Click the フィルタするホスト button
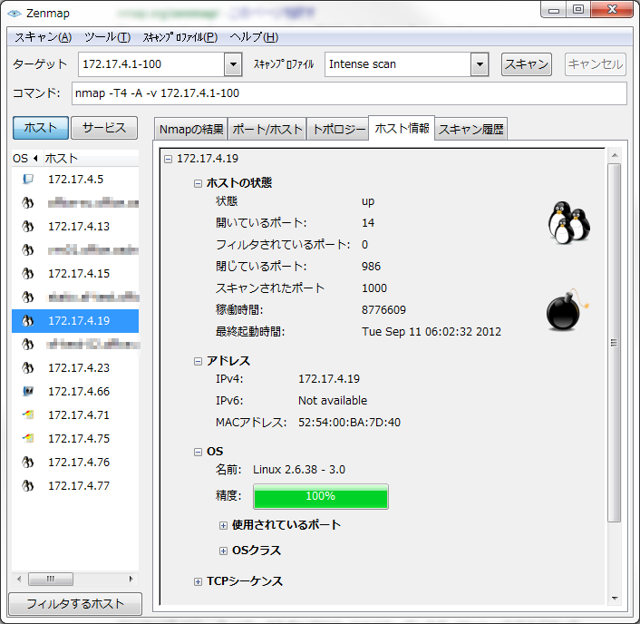This screenshot has width=640, height=624. click(75, 603)
